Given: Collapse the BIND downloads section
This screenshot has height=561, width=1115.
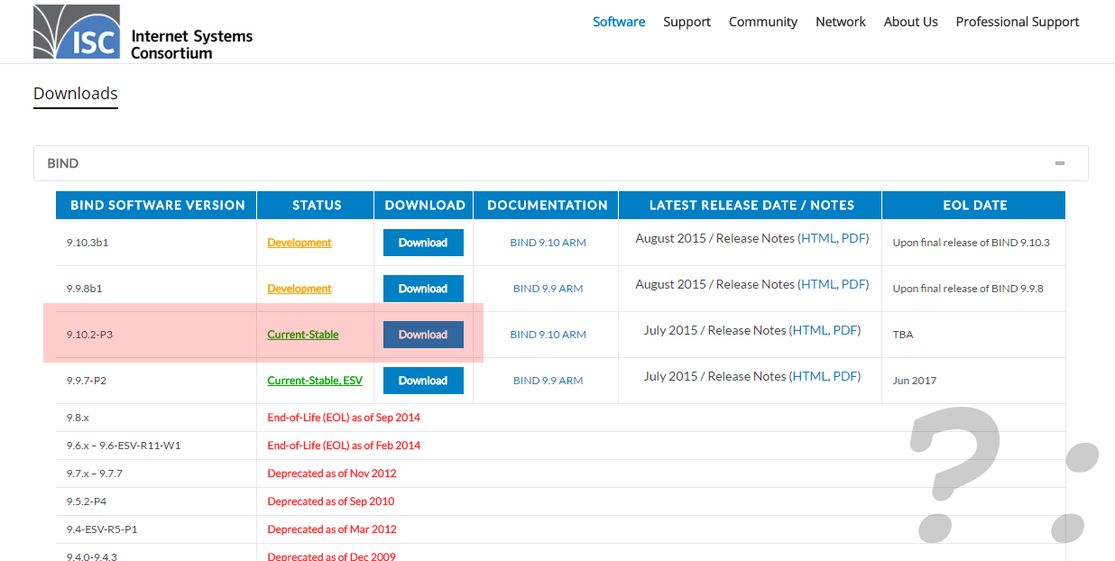Looking at the screenshot, I should [x=1059, y=163].
